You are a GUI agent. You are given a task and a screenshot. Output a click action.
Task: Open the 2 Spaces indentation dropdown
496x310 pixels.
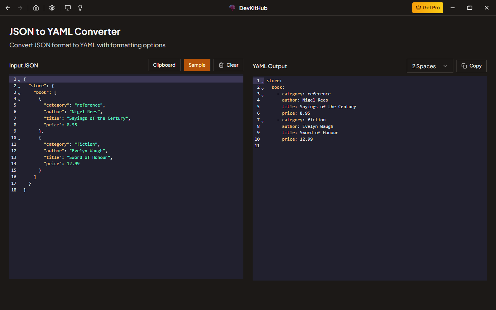point(430,66)
